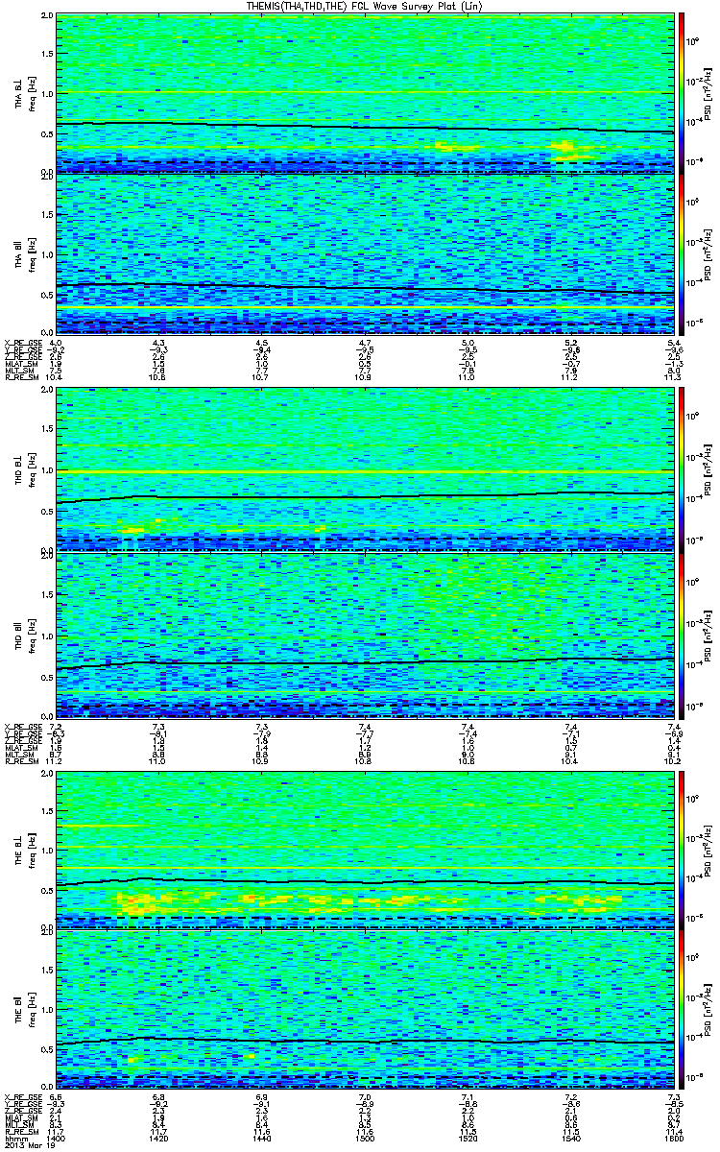This screenshot has width=720, height=1152.
Task: Select the THD B-perpendicular spectrogram panel
Action: (365, 470)
